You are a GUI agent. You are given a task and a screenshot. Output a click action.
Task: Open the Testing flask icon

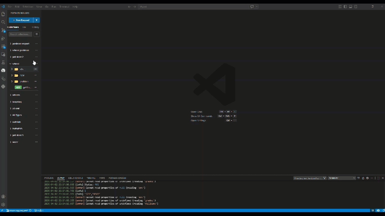3,62
